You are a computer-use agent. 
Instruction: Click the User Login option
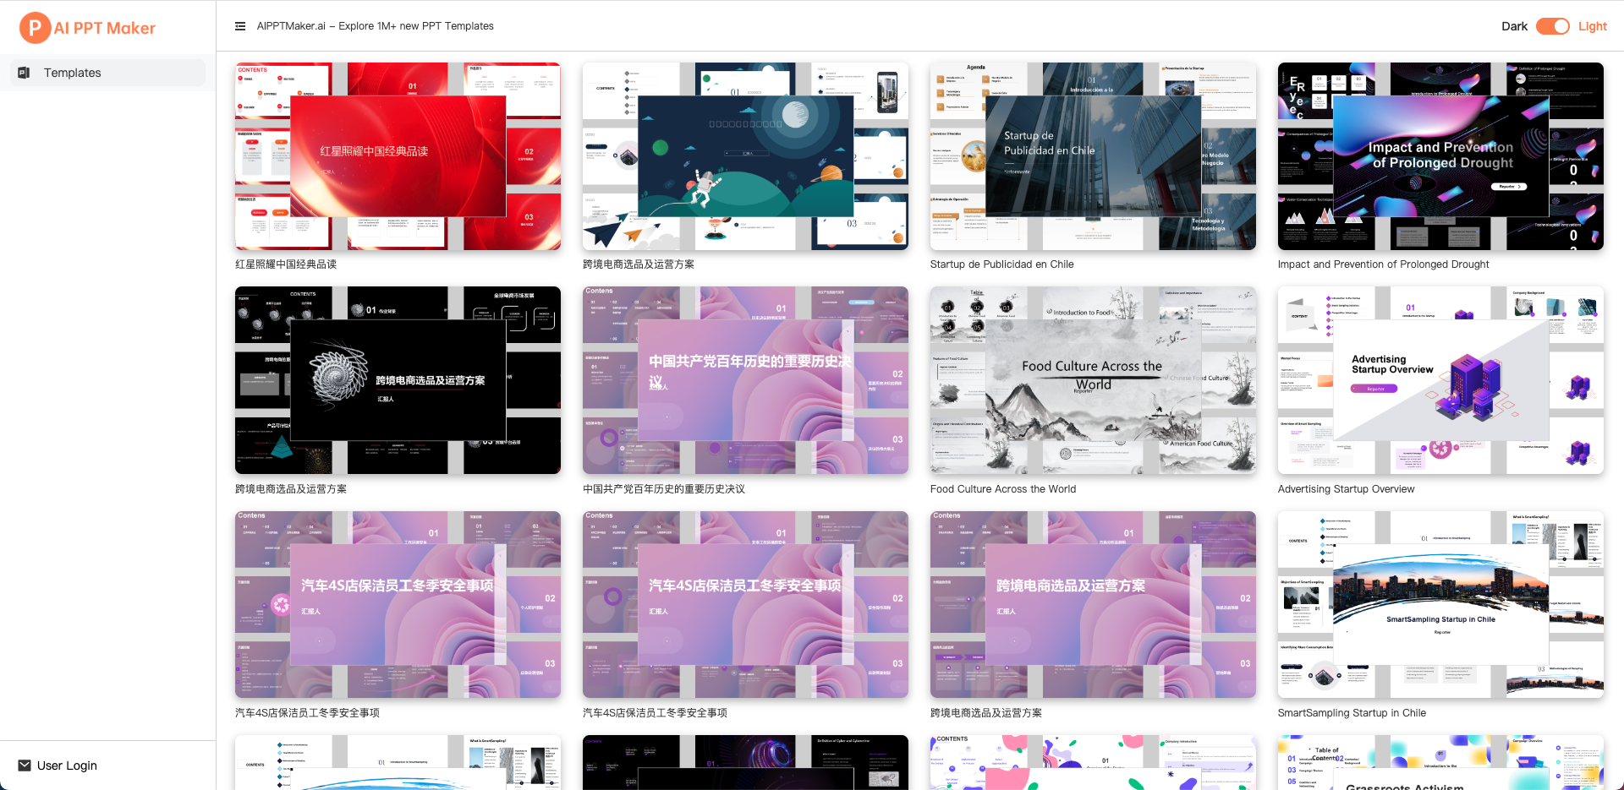pos(67,765)
